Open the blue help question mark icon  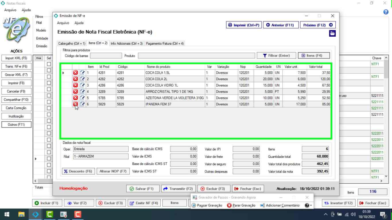click(x=386, y=12)
